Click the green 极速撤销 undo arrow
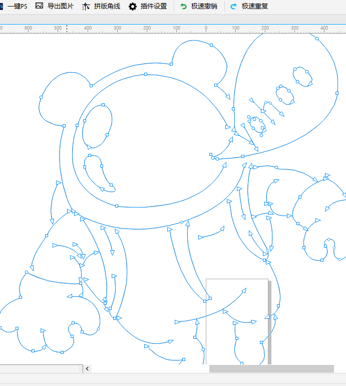The height and width of the screenshot is (386, 346). (183, 7)
